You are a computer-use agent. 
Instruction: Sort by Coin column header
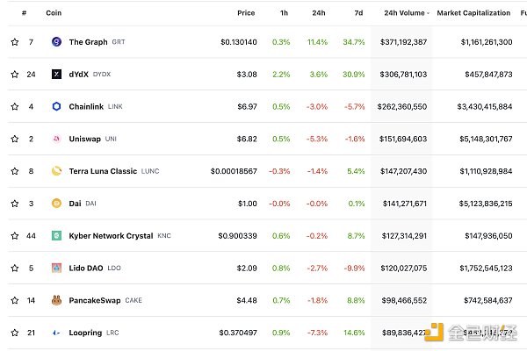(54, 13)
